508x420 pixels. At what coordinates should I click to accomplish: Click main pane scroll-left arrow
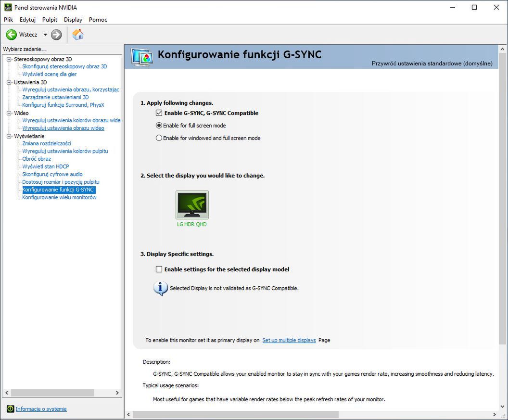tap(128, 415)
